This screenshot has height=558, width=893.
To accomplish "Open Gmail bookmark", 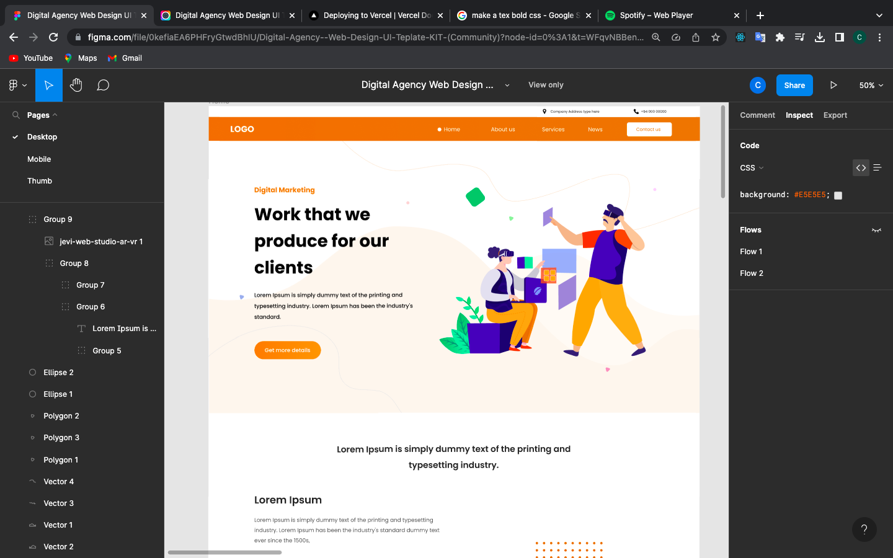I will click(x=125, y=58).
